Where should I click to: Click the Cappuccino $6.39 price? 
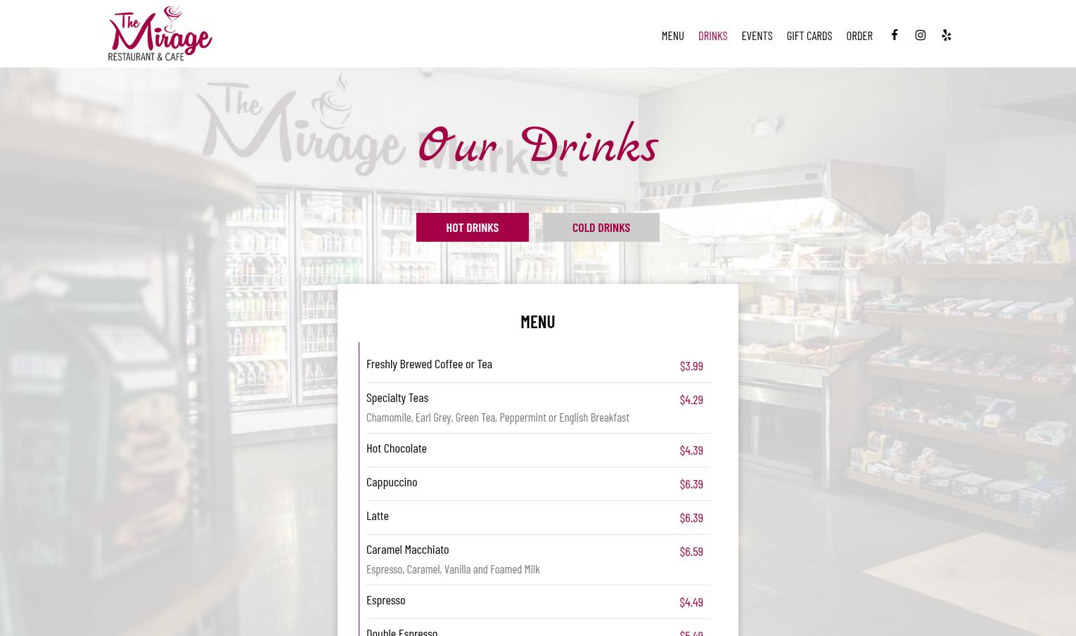691,484
